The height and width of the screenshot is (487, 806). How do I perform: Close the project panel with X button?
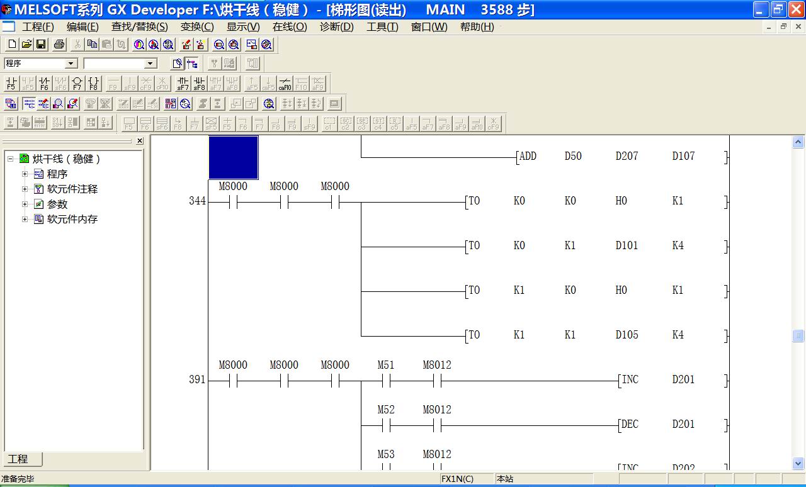140,141
